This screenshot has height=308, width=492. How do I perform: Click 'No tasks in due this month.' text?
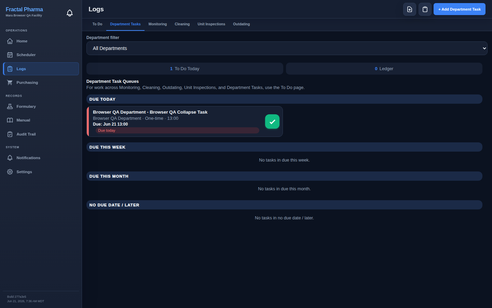(x=284, y=189)
